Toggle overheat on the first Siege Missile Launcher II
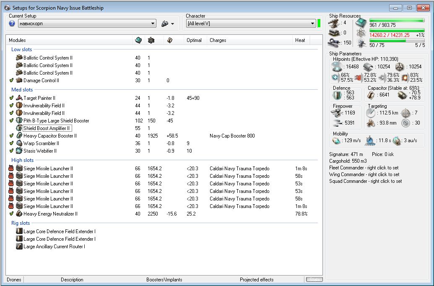The width and height of the screenshot is (434, 286). [11, 169]
